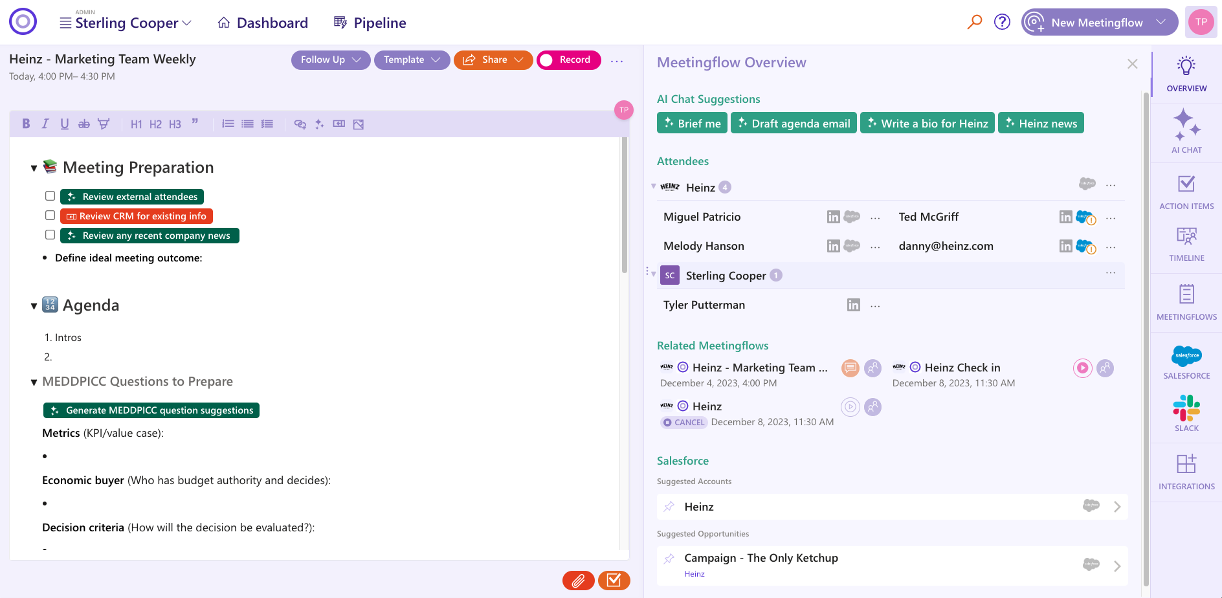Collapse the Heinz attendee group

[x=654, y=186]
